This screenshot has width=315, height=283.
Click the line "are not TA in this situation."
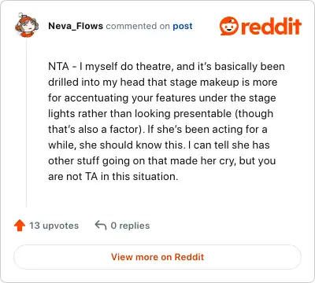[x=113, y=176]
